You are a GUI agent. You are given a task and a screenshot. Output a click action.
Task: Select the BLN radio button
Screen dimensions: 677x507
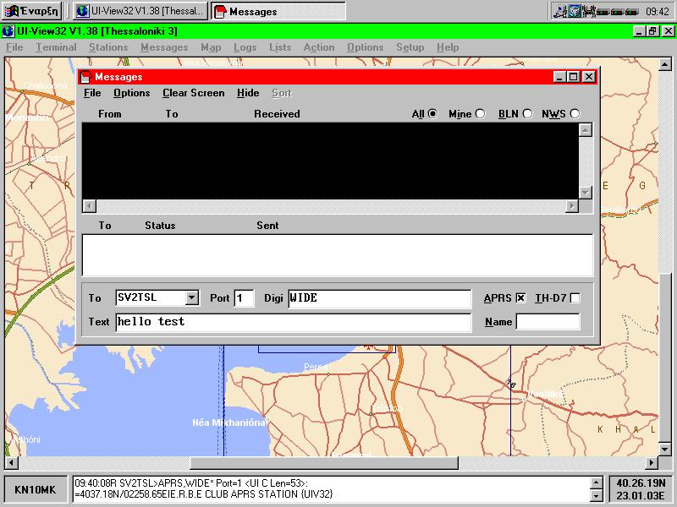527,114
